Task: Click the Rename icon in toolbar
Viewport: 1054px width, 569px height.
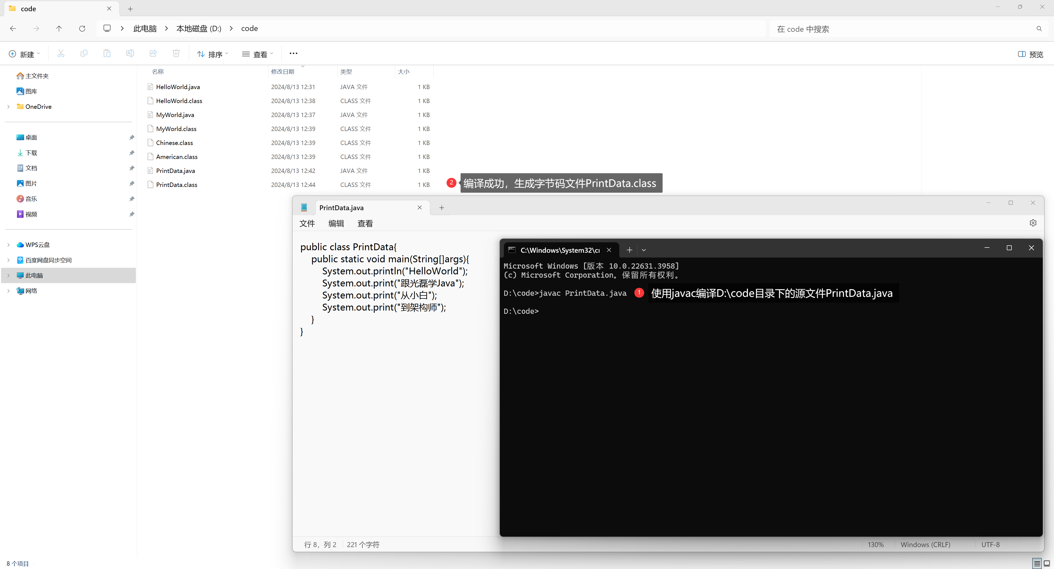Action: pyautogui.click(x=130, y=53)
